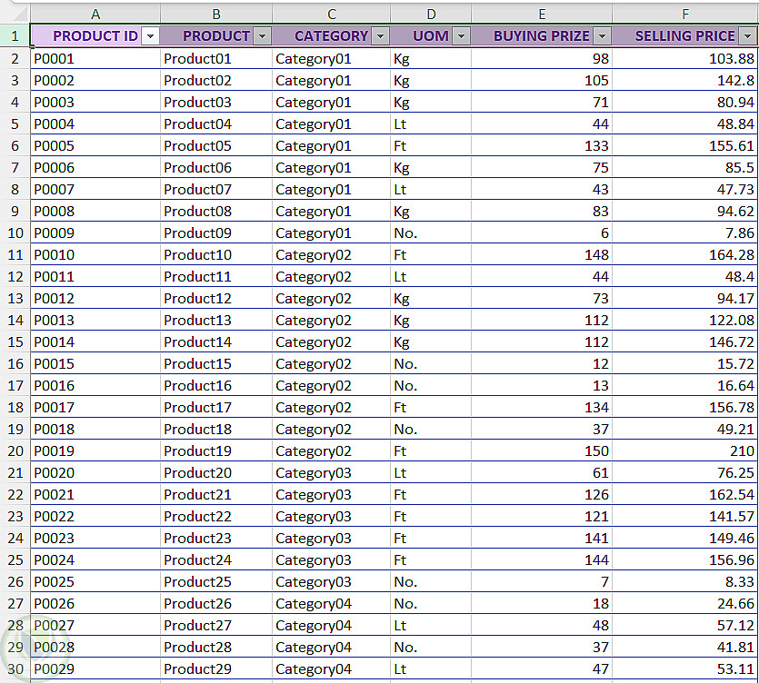The image size is (759, 683).
Task: Select the Product12 cell
Action: (x=216, y=299)
